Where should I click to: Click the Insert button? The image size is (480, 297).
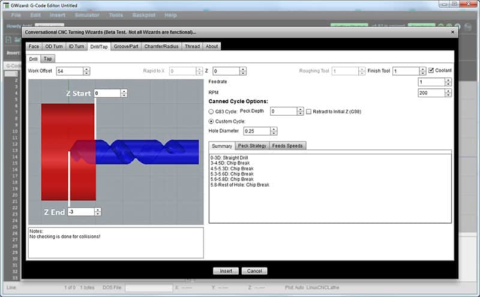(226, 271)
